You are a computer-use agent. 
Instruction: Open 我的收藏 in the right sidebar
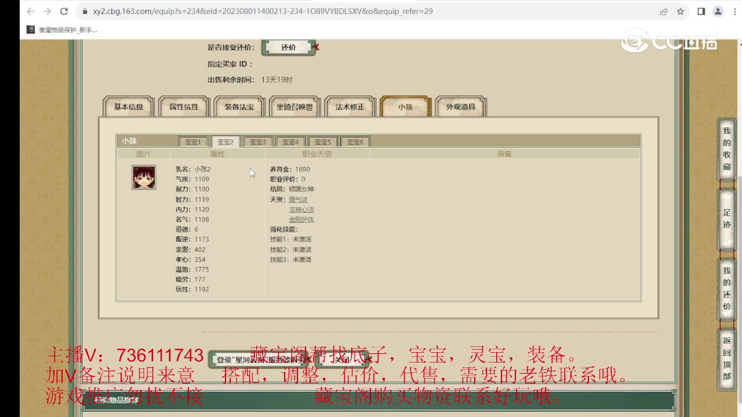tap(727, 149)
